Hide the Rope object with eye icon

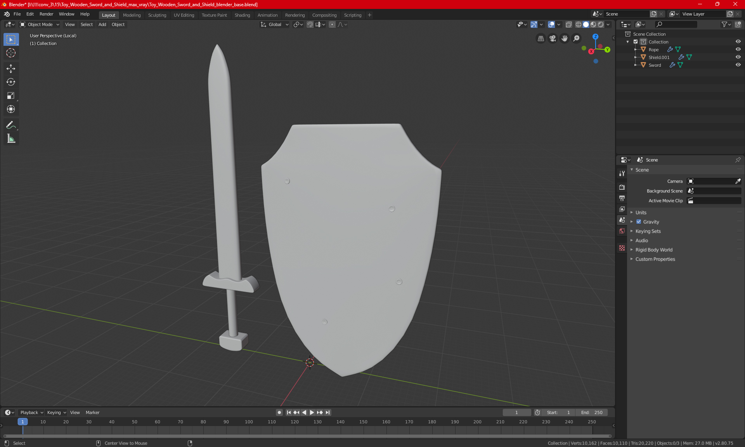(738, 49)
